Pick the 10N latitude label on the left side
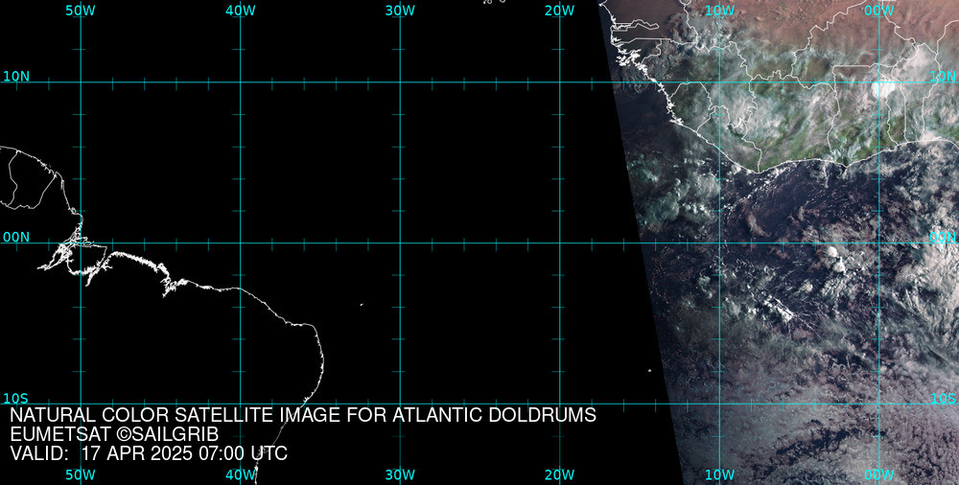The height and width of the screenshot is (485, 959). pos(16,77)
